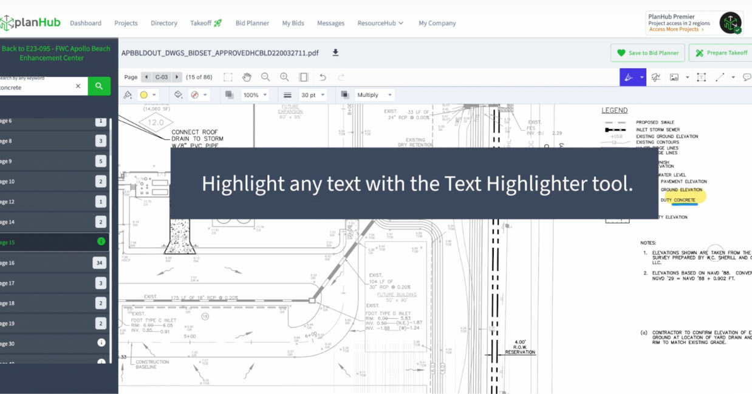Open the Multiply blend mode dropdown

coord(374,95)
